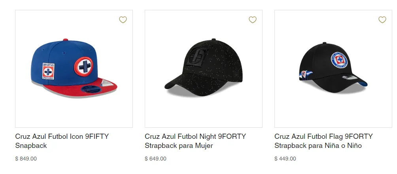Select the black Flag 9FORTY cap picture
397x174 pixels.
point(333,69)
